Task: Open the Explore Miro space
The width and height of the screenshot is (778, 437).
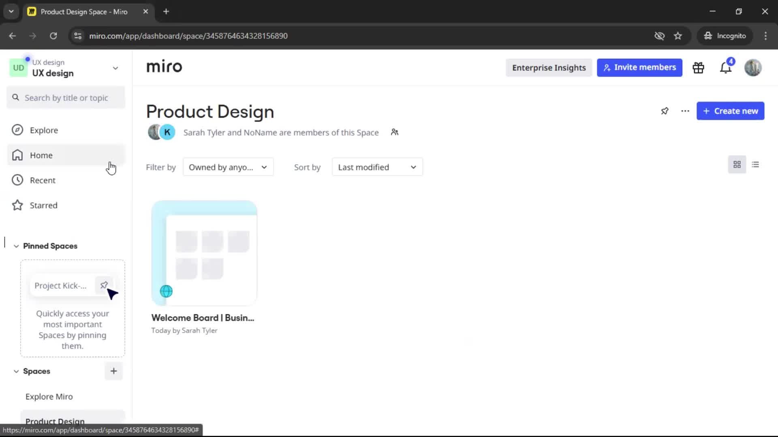Action: click(72, 397)
